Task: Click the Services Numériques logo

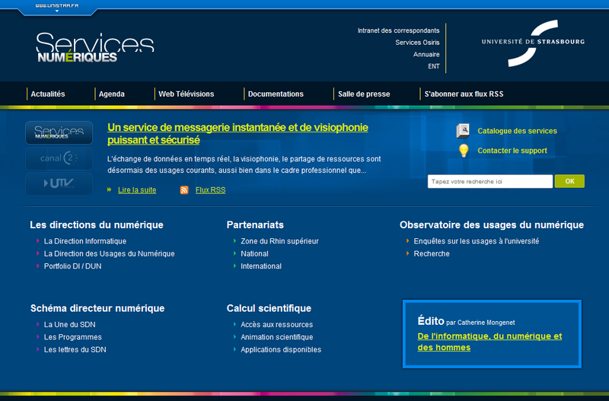Action: point(94,47)
